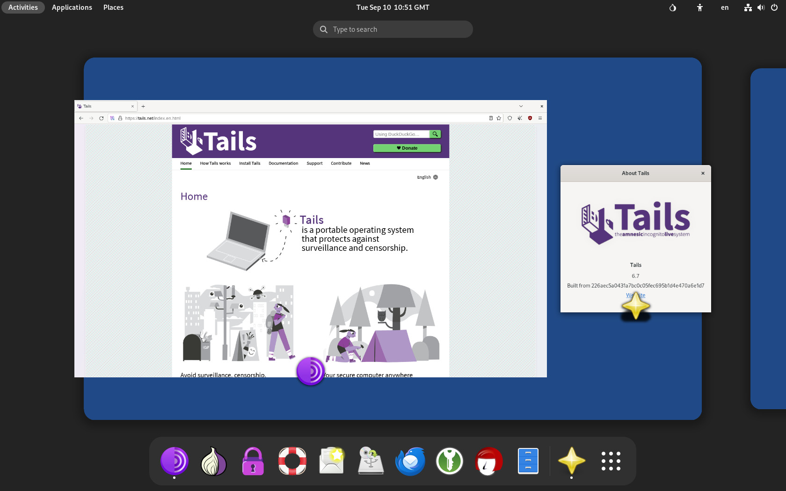The image size is (786, 491).
Task: Click the New Identity broom icon in Tor Browser
Action: (x=520, y=118)
